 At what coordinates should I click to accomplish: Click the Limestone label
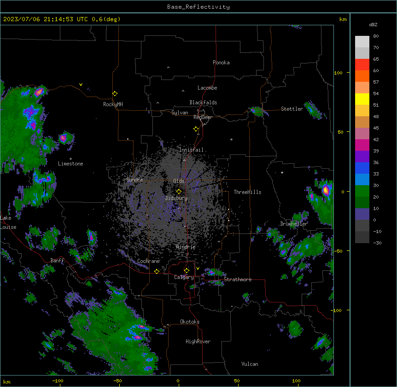click(x=70, y=164)
